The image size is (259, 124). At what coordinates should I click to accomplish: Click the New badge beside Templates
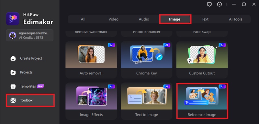point(40,86)
